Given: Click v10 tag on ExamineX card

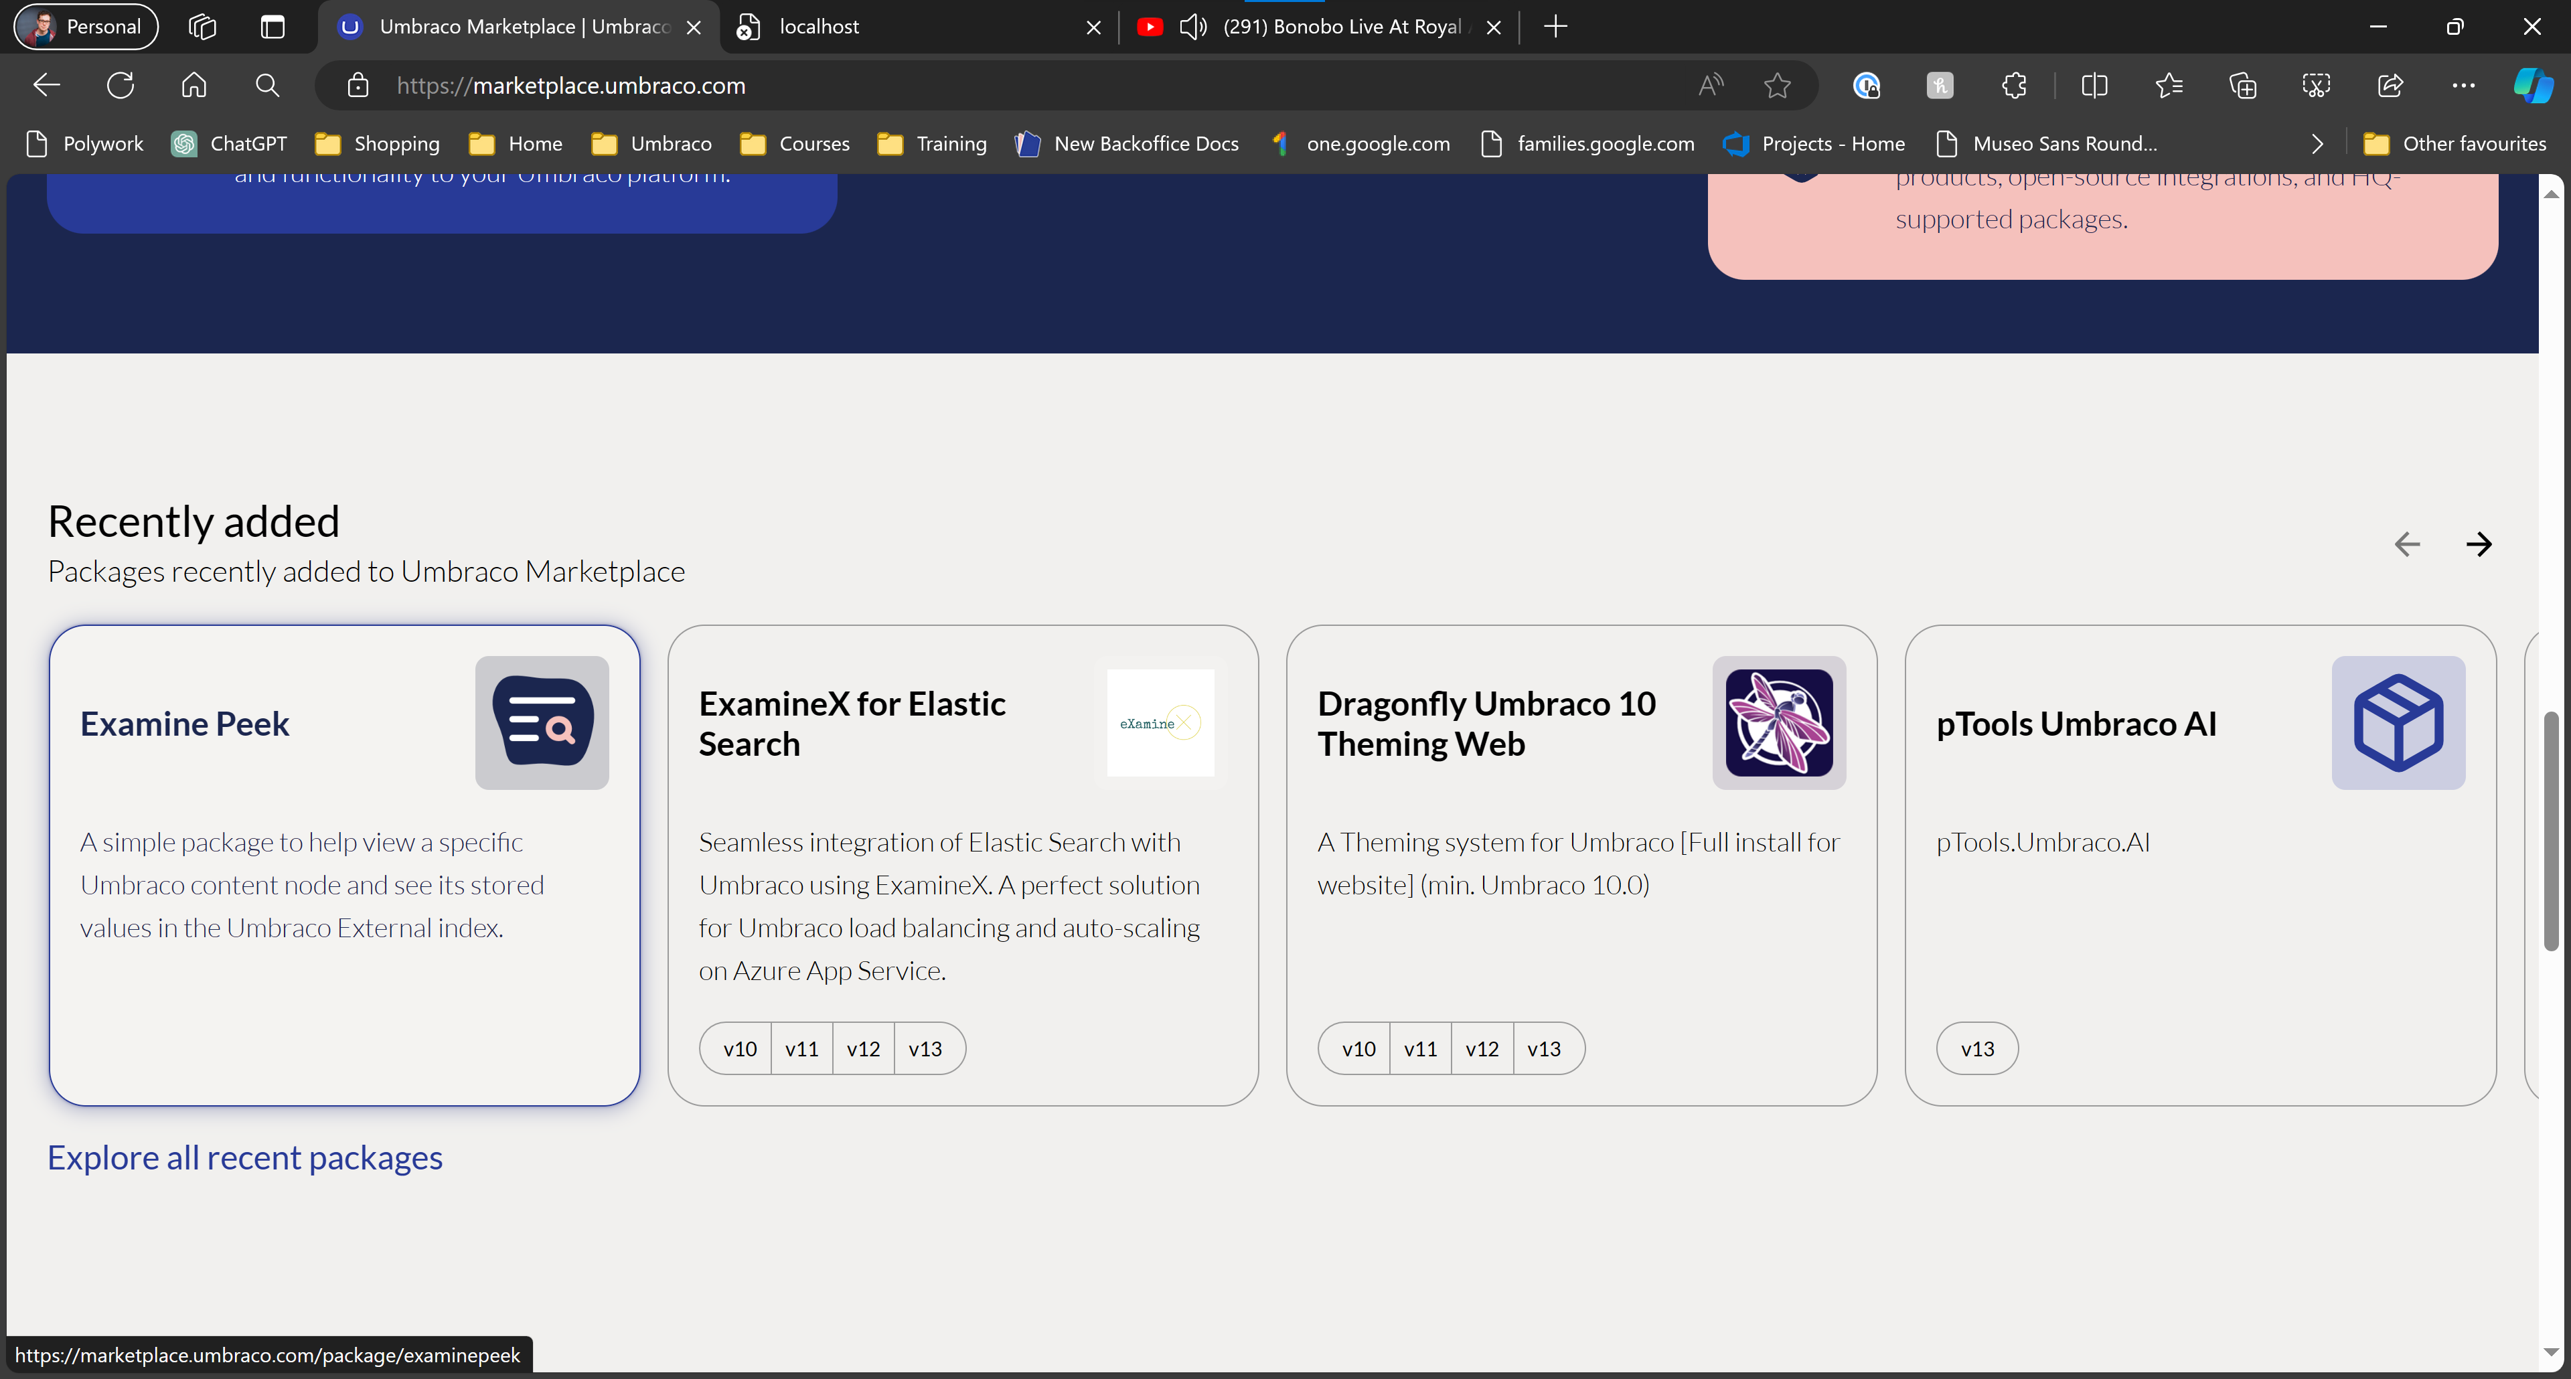Looking at the screenshot, I should click(x=740, y=1049).
